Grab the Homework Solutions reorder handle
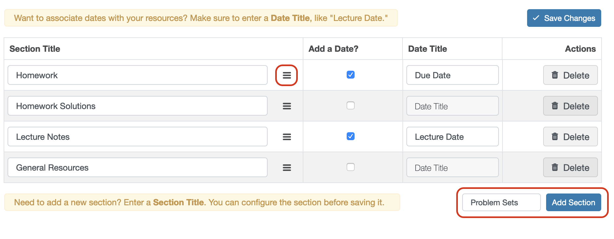Screen dimensions: 614x239 tap(287, 106)
